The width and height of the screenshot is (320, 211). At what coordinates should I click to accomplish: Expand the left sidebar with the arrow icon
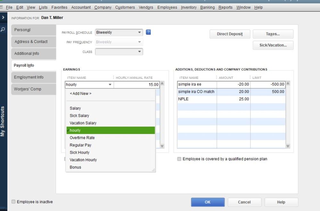[x=3, y=17]
